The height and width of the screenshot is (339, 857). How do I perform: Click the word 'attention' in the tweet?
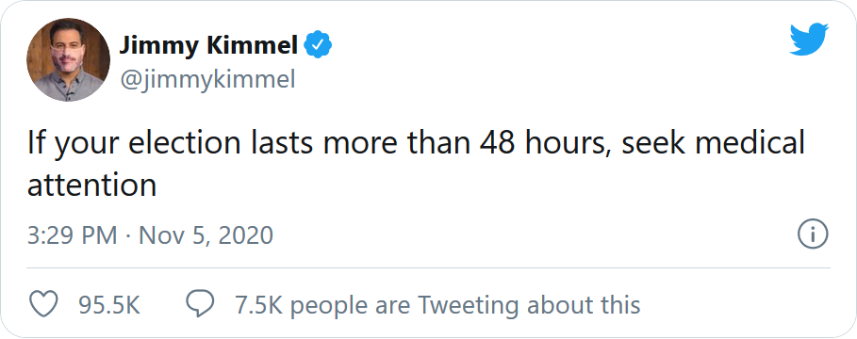pos(91,186)
